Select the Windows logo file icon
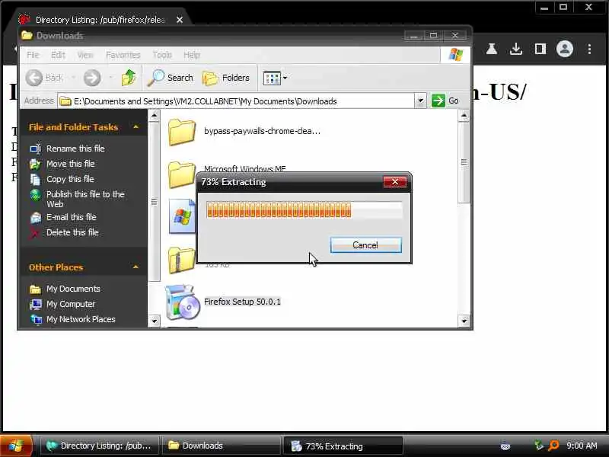This screenshot has width=609, height=457. coord(182,216)
